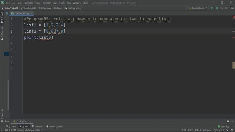Hide the Run tool window
This screenshot has width=235, height=132.
[232, 121]
